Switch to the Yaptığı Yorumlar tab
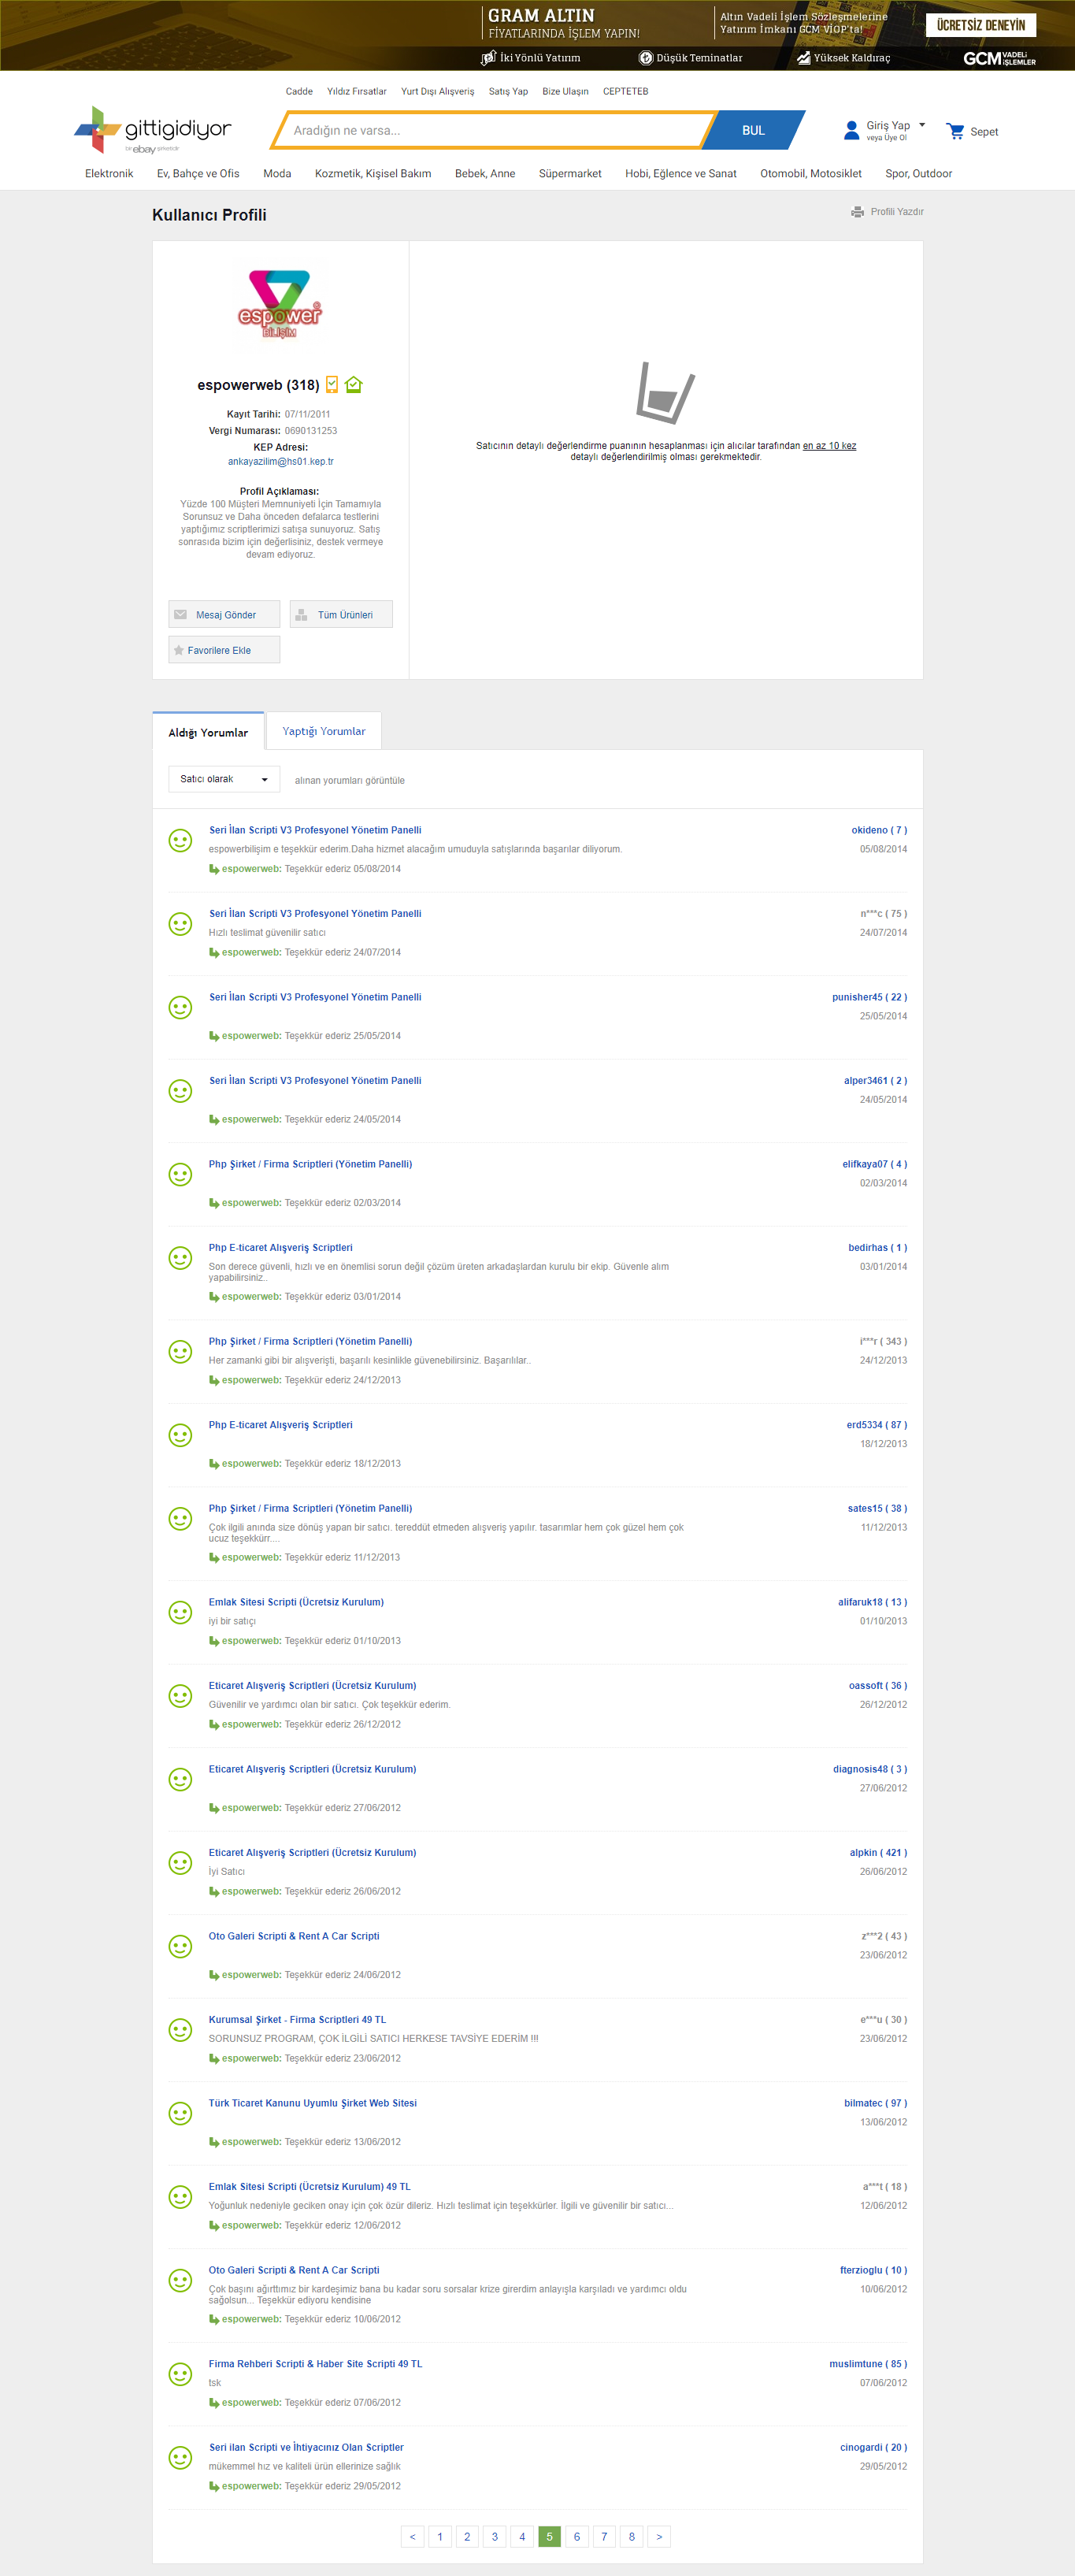This screenshot has width=1075, height=2576. [x=323, y=731]
